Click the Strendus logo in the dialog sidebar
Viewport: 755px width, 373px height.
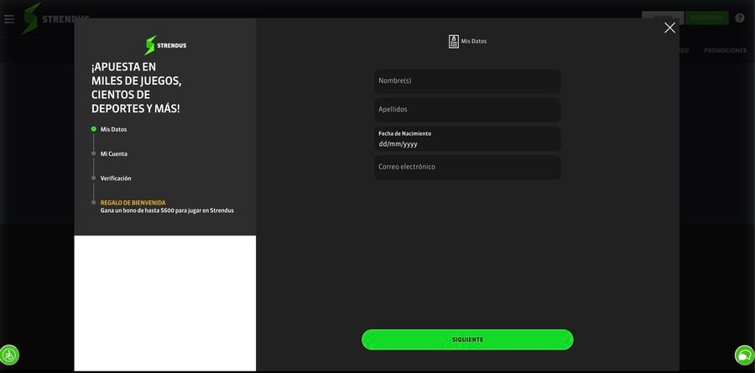(x=165, y=45)
